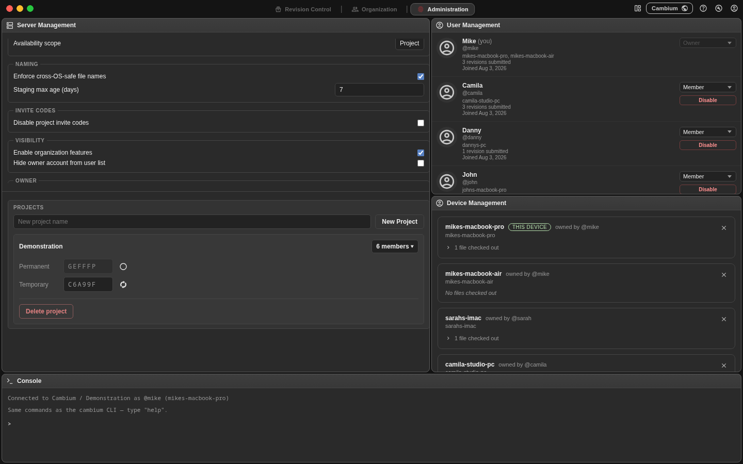Viewport: 743px width, 464px height.
Task: Click "owned by @sarah" text
Action: tap(508, 318)
